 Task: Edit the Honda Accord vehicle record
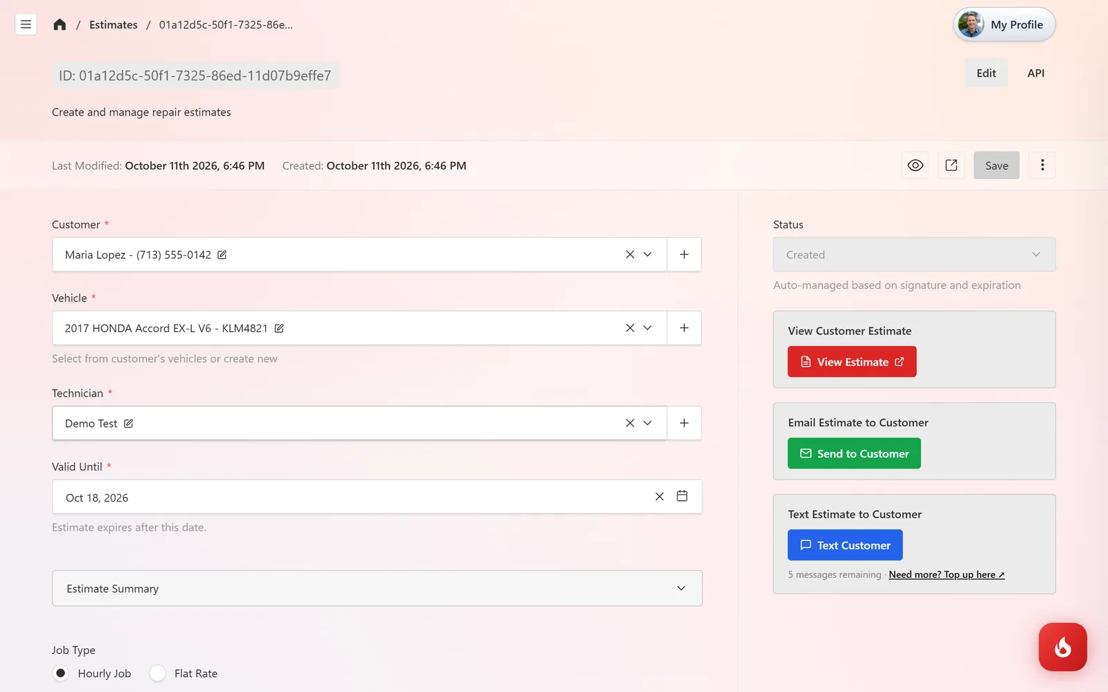coord(279,328)
